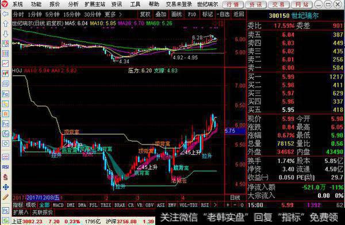Click the down arrow icon in left sidebar
This screenshot has height=225, width=345.
pos(5,34)
